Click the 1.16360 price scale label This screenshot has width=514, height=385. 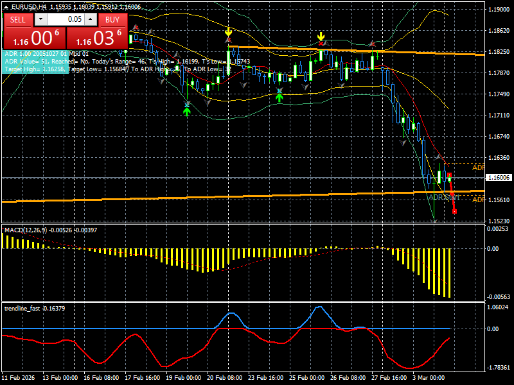point(499,158)
